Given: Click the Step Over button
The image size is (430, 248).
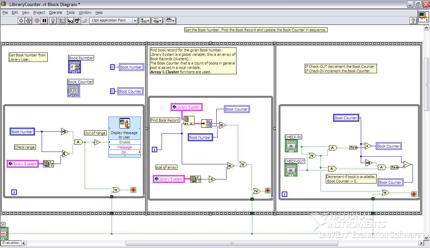Looking at the screenshot, I should coord(77,20).
